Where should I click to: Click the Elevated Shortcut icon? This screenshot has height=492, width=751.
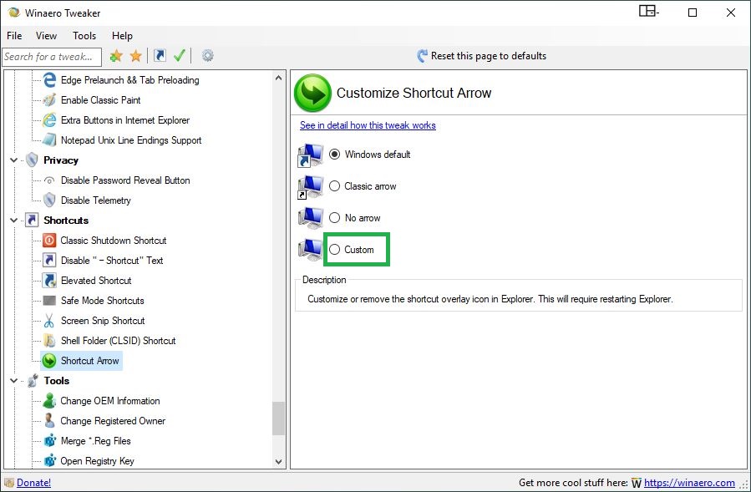pos(49,281)
